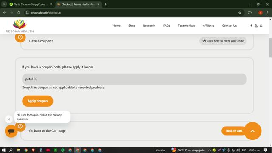Click the Home menu item
Image resolution: width=272 pixels, height=153 pixels.
click(x=116, y=25)
